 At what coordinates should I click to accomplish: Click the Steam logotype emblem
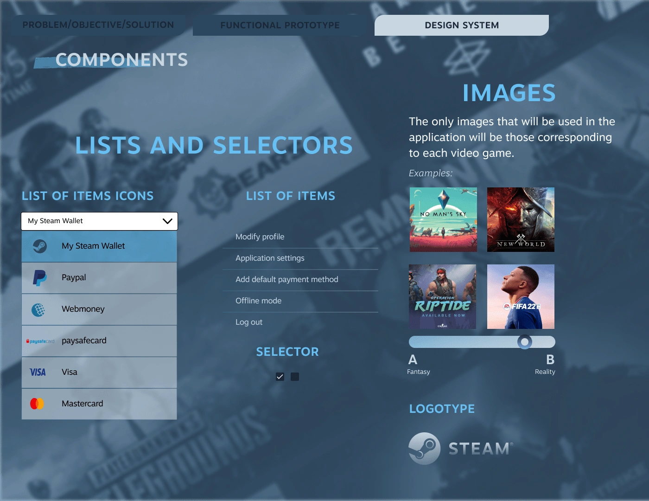click(x=424, y=449)
